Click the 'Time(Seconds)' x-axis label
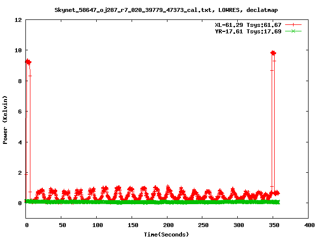This screenshot has height=239, width=319. 166,235
